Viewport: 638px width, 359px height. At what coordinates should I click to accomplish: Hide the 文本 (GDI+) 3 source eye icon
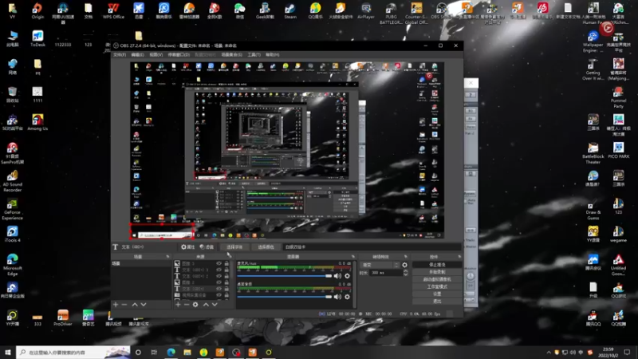pos(219,270)
